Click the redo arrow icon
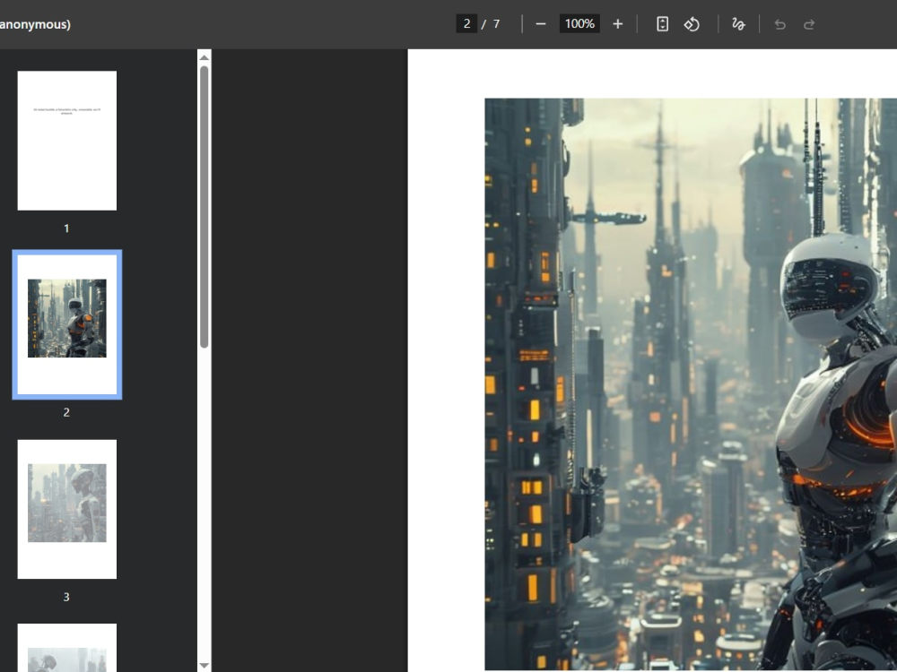 pos(809,24)
